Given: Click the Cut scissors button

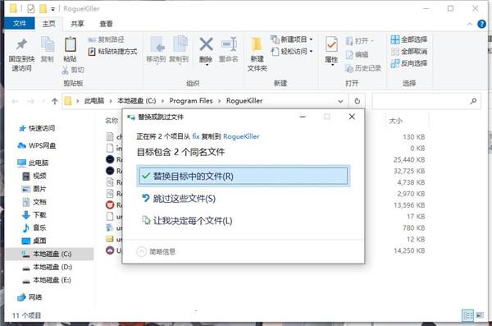Looking at the screenshot, I should click(x=73, y=70).
